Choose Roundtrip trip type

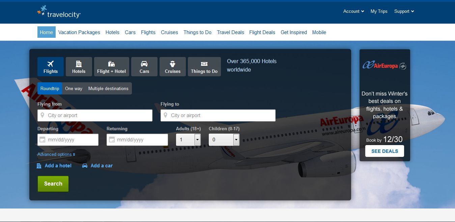50,88
